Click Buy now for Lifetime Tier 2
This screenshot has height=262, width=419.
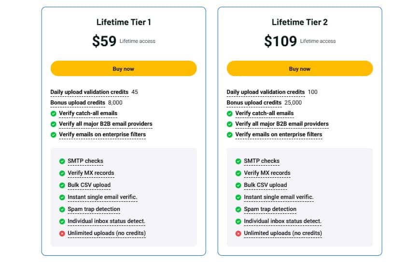coord(300,68)
